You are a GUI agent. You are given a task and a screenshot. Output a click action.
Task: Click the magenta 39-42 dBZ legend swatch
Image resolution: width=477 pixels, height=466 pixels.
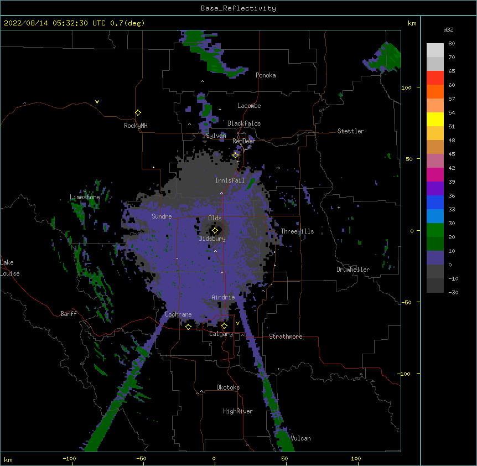coord(435,174)
